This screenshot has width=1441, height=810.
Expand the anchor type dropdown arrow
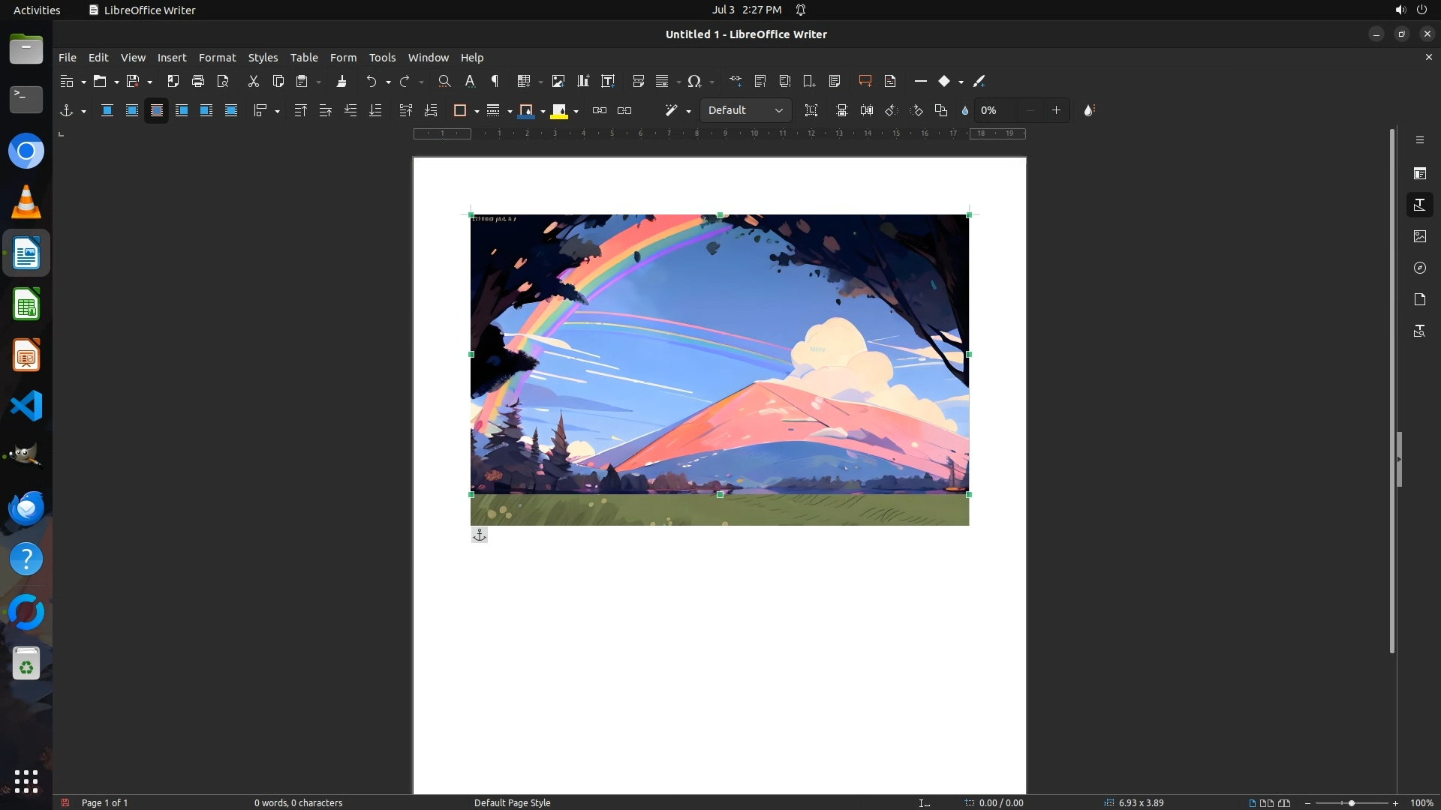tap(83, 111)
